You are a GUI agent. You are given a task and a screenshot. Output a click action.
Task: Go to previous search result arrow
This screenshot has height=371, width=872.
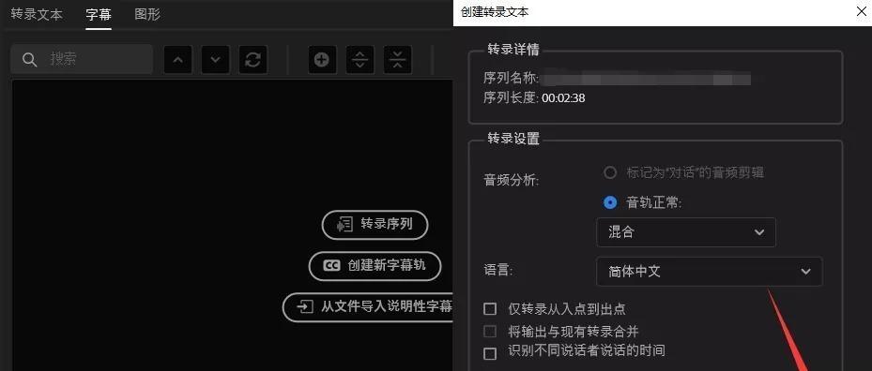178,59
